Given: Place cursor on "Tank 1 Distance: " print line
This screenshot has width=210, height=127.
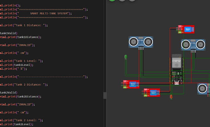Looking at the screenshot, I should point(24,25).
